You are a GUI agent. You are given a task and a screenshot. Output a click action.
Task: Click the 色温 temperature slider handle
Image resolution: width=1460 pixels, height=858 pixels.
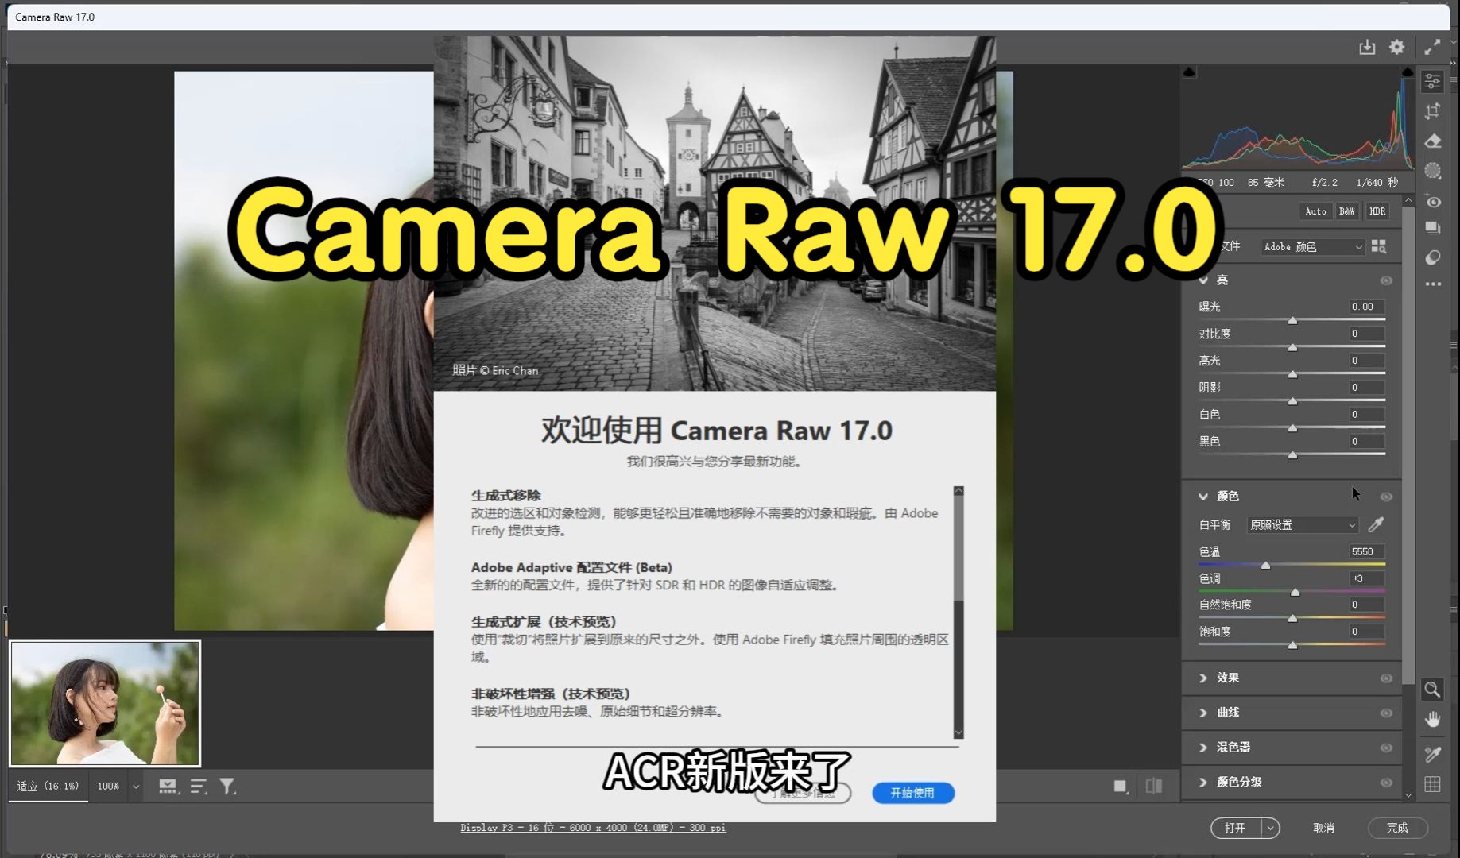1265,565
